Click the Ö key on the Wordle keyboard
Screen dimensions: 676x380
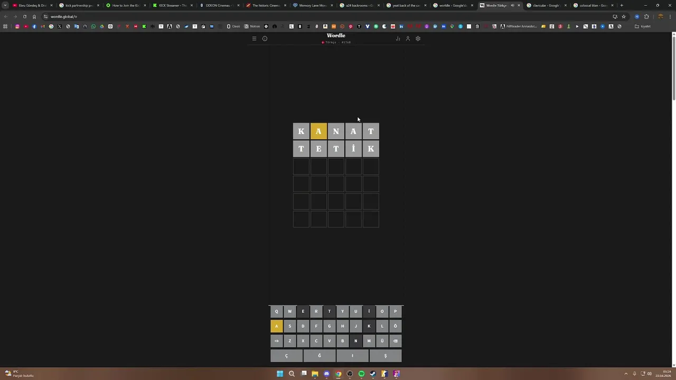(x=395, y=326)
